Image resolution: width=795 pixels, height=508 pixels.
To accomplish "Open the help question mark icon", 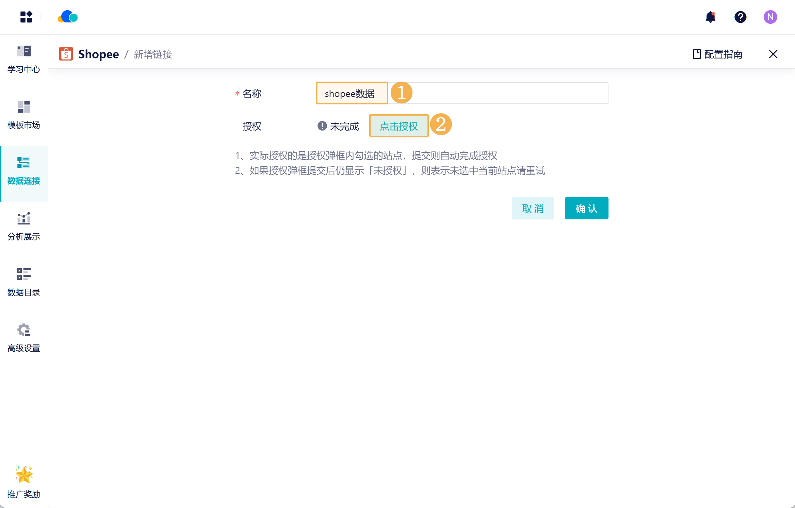I will point(740,17).
